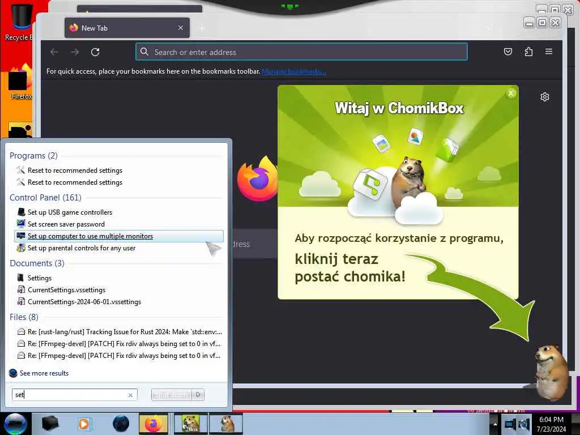
Task: Open the Recycle Bin desktop icon
Action: [19, 22]
